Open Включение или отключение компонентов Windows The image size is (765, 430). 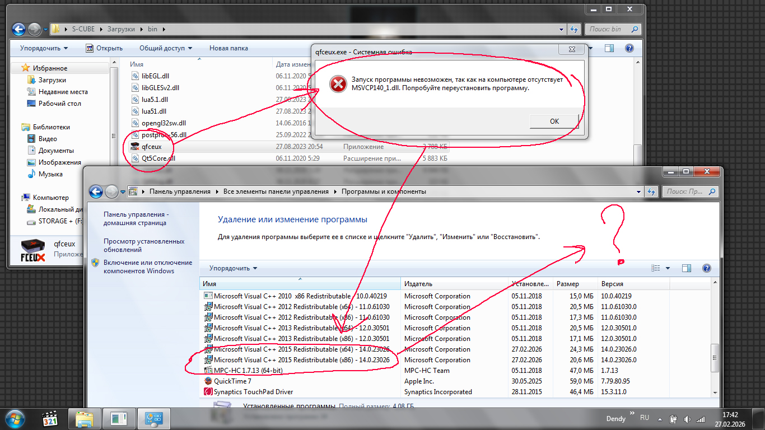tap(147, 267)
